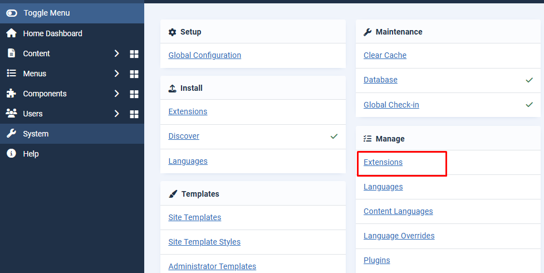Click the Discover link under Install
The width and height of the screenshot is (544, 273).
184,136
